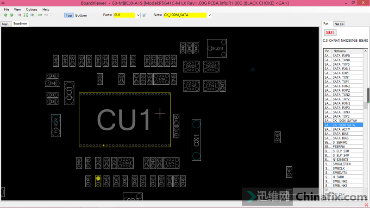Image resolution: width=370 pixels, height=208 pixels.
Task: Click the ORN24 component on the board
Action: point(191,67)
